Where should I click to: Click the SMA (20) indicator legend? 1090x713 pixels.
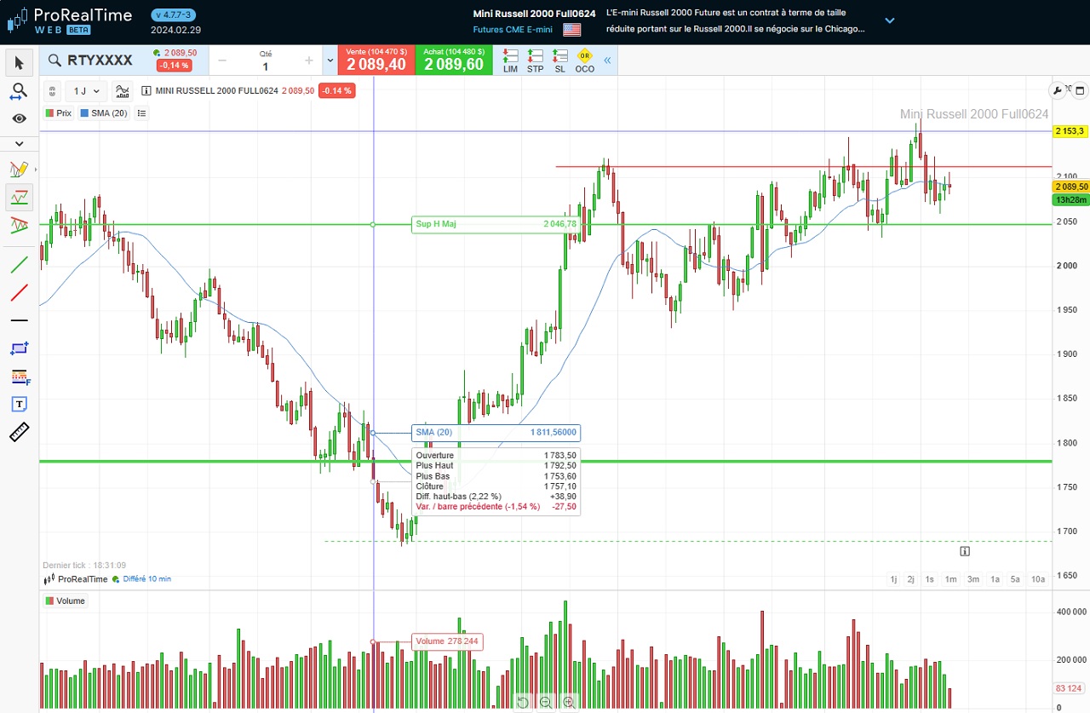(x=104, y=112)
